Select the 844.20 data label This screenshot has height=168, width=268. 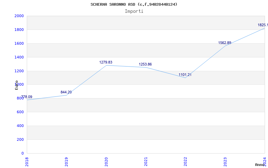(66, 92)
